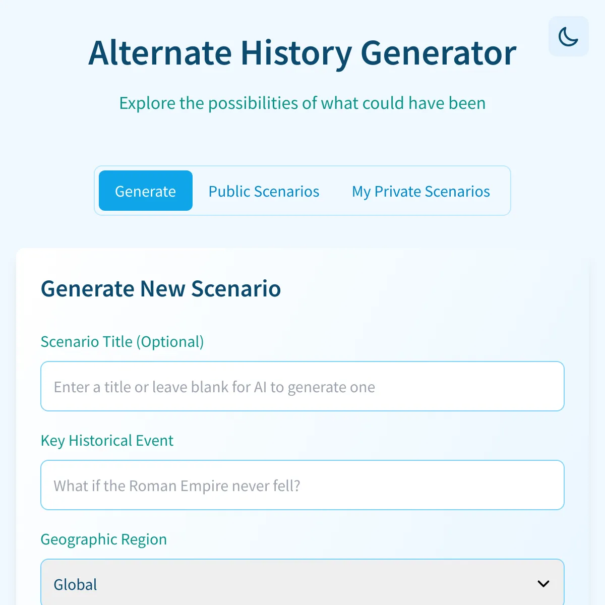The height and width of the screenshot is (605, 605).
Task: Activate the theme switcher button at top right
Action: pyautogui.click(x=568, y=36)
